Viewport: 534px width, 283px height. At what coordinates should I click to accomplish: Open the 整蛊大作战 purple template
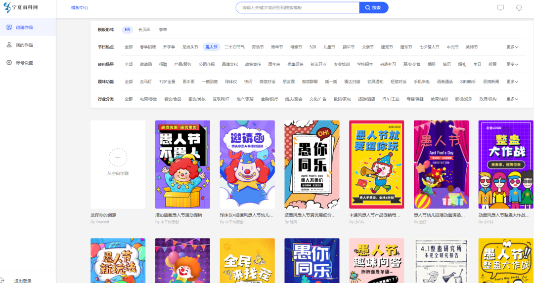(506, 164)
